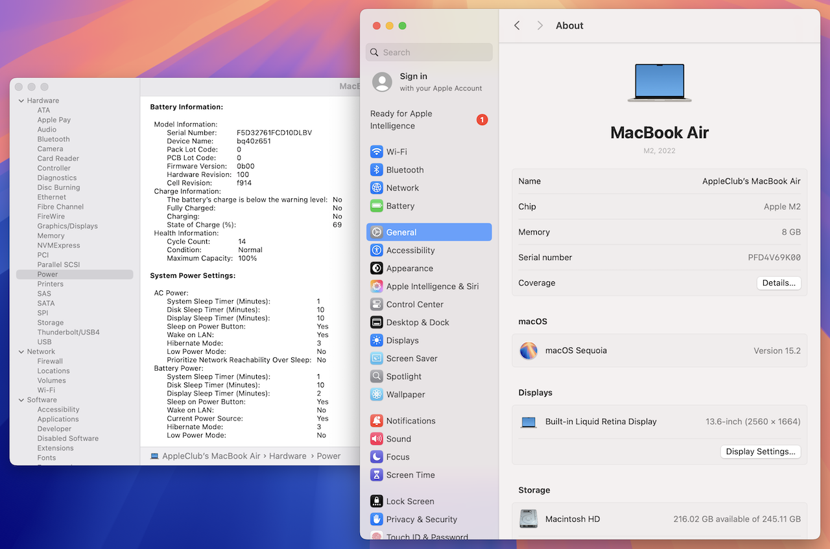Select the Displays sidebar icon

(x=377, y=340)
